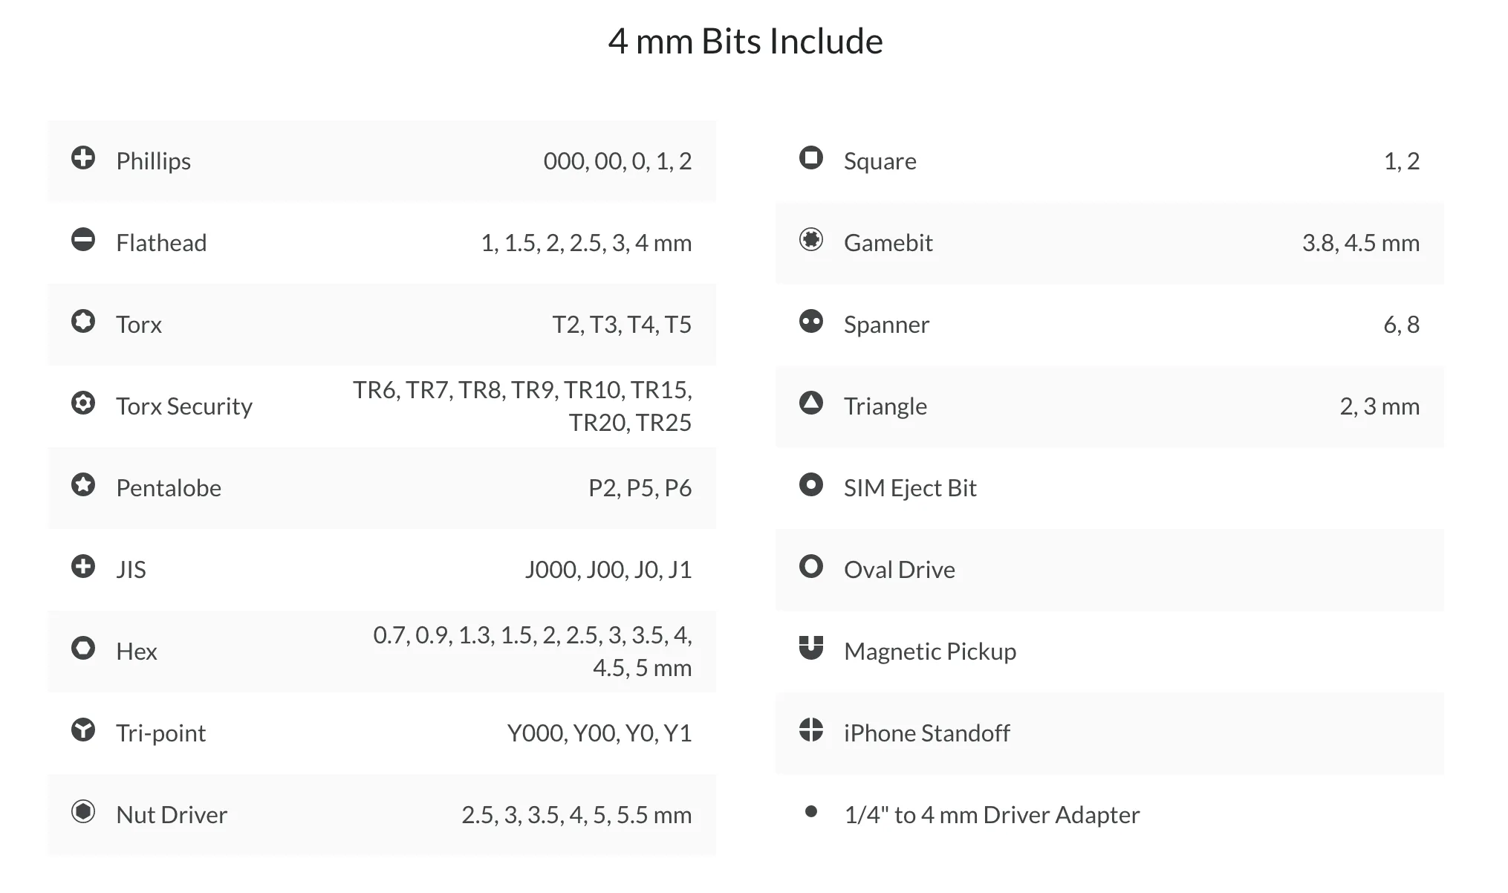Image resolution: width=1508 pixels, height=893 pixels.
Task: Click the Torx Security bit icon
Action: coord(83,403)
